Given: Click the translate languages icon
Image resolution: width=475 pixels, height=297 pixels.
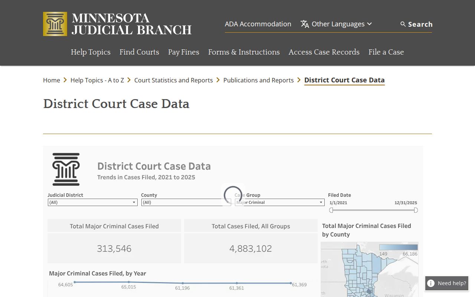Looking at the screenshot, I should [x=305, y=24].
